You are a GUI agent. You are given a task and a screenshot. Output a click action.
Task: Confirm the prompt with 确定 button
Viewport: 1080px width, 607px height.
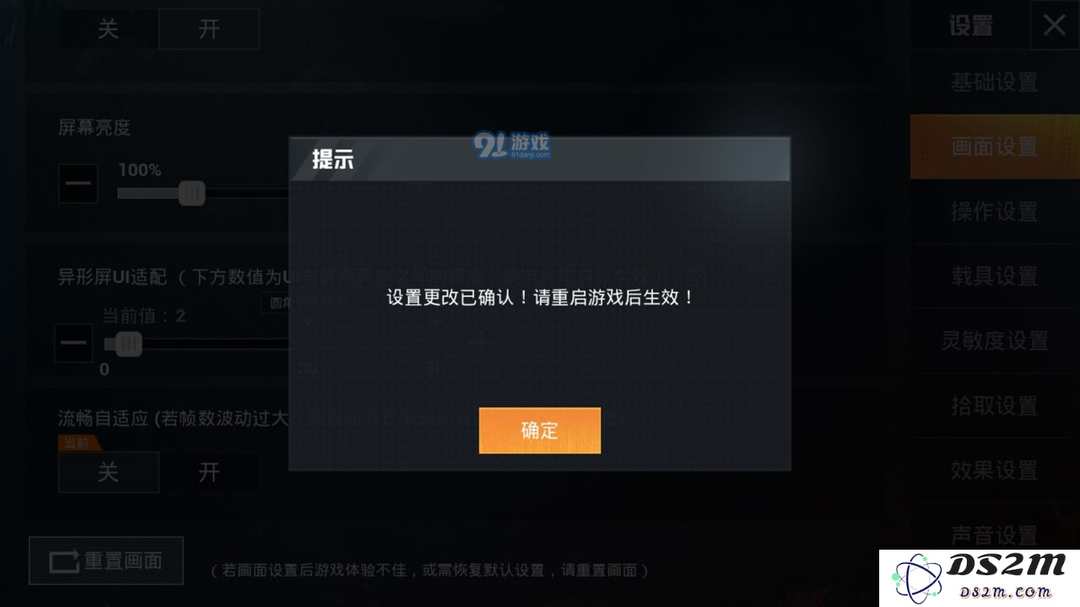click(x=540, y=431)
